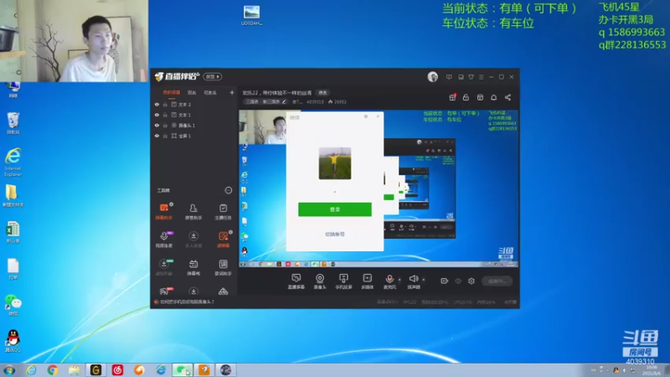Open the hamburger menu in title bar
The width and height of the screenshot is (670, 377).
[x=481, y=77]
